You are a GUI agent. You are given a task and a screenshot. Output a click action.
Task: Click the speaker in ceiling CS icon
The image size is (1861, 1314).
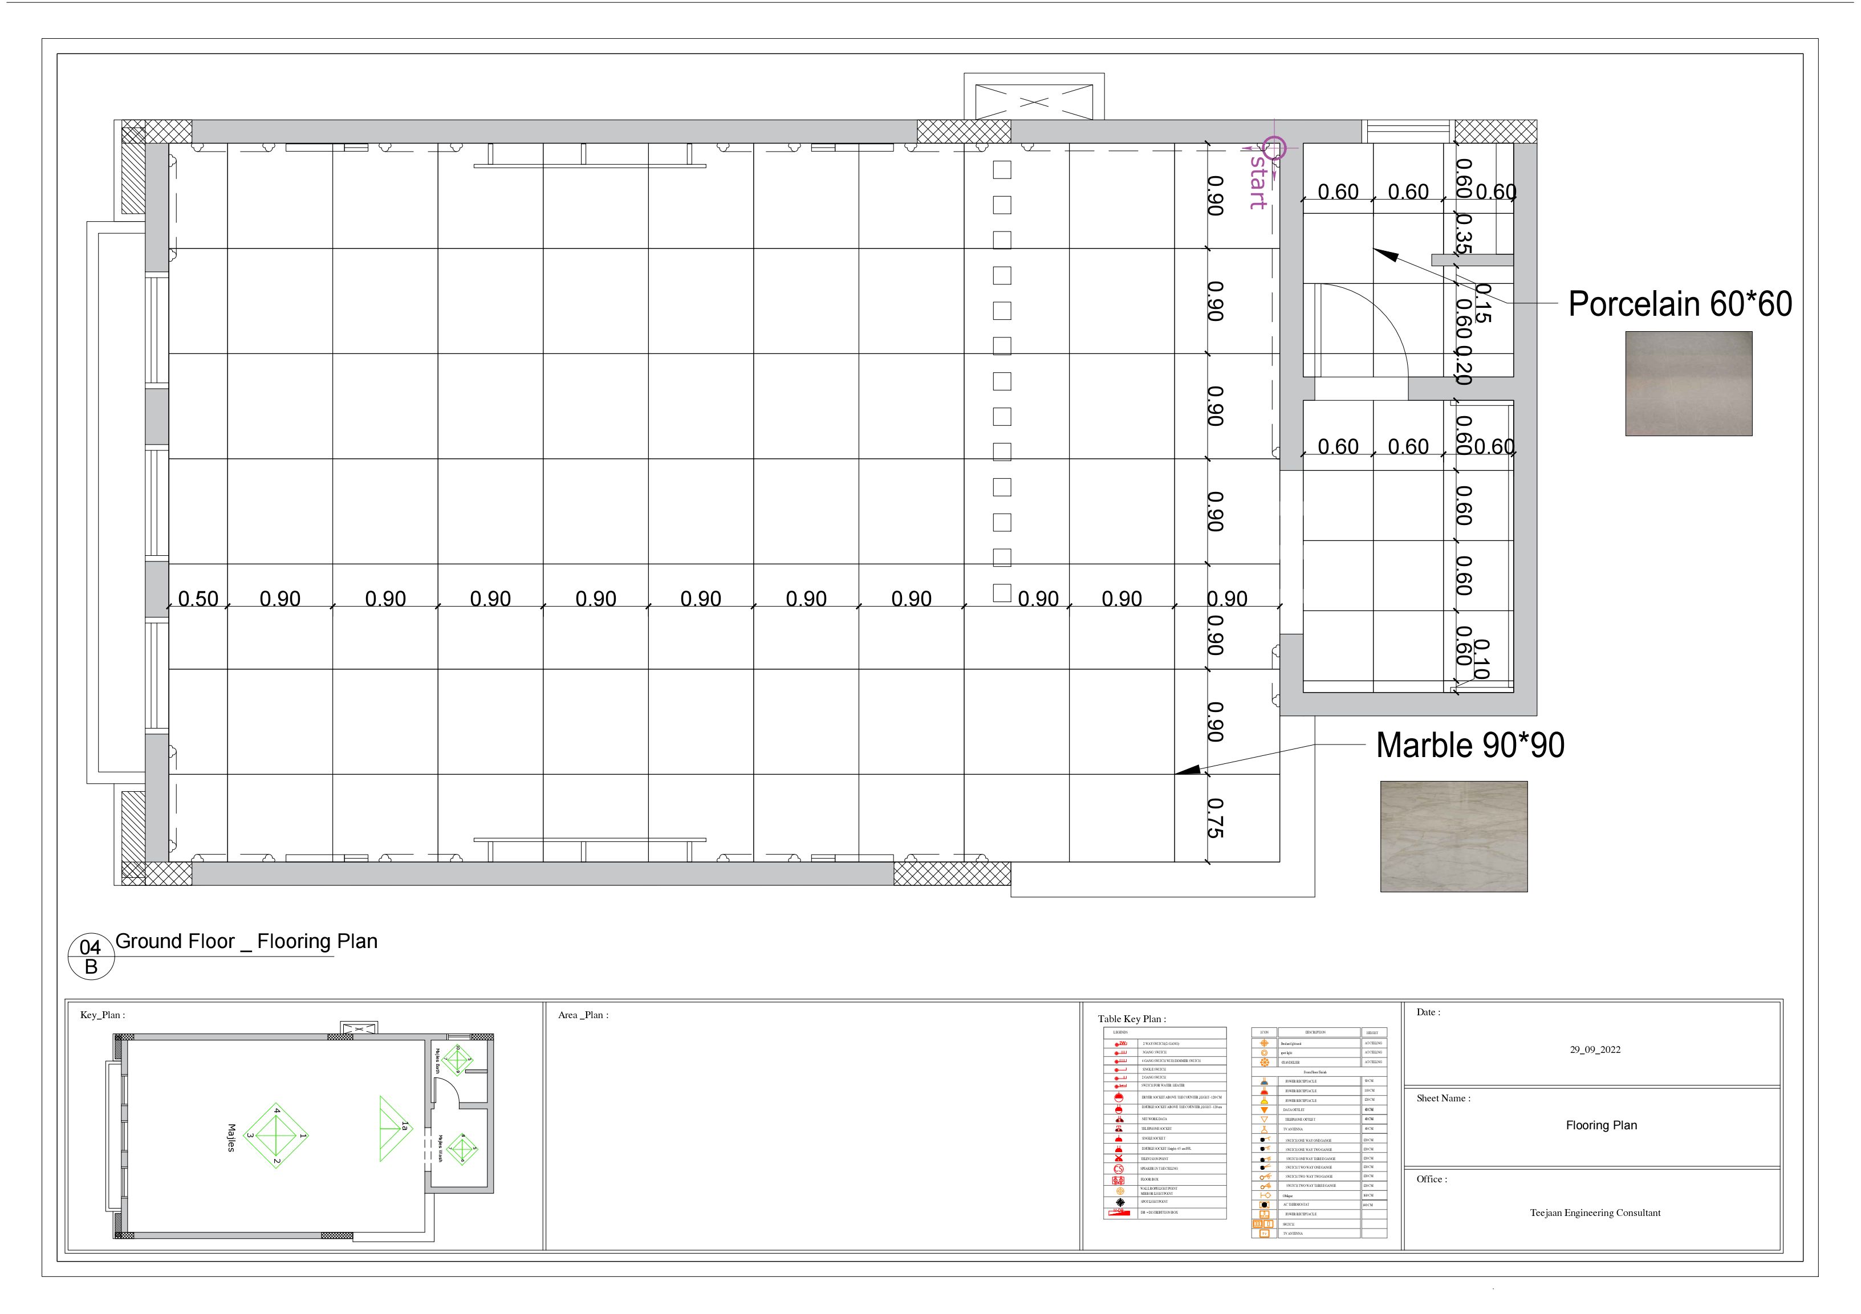[x=1119, y=1169]
